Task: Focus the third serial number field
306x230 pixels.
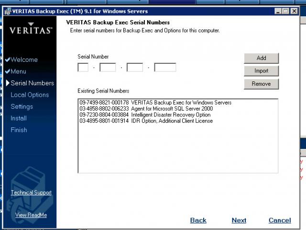Action: pyautogui.click(x=135, y=67)
